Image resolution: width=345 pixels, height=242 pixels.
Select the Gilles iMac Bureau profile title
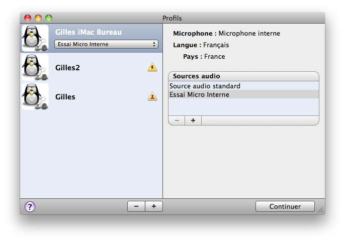pos(89,32)
